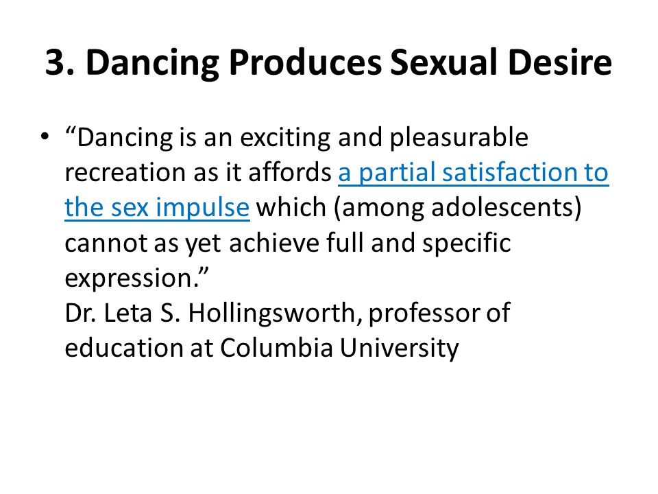Open the 'a partial satisfaction to' hyperlink
The height and width of the screenshot is (494, 658).
[474, 173]
